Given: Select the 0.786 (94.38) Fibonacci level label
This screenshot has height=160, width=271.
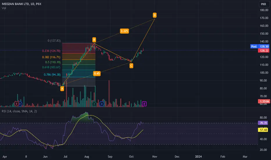Looking at the screenshot, I should pyautogui.click(x=52, y=75).
